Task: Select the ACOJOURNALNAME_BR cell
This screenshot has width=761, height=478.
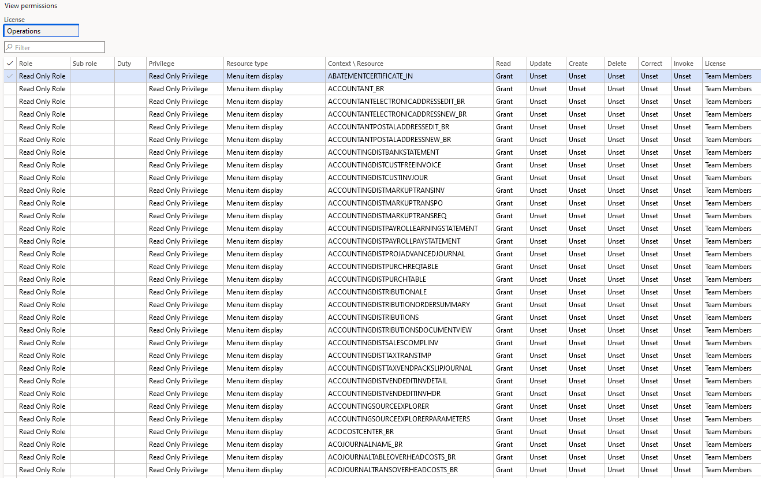Action: [409, 445]
